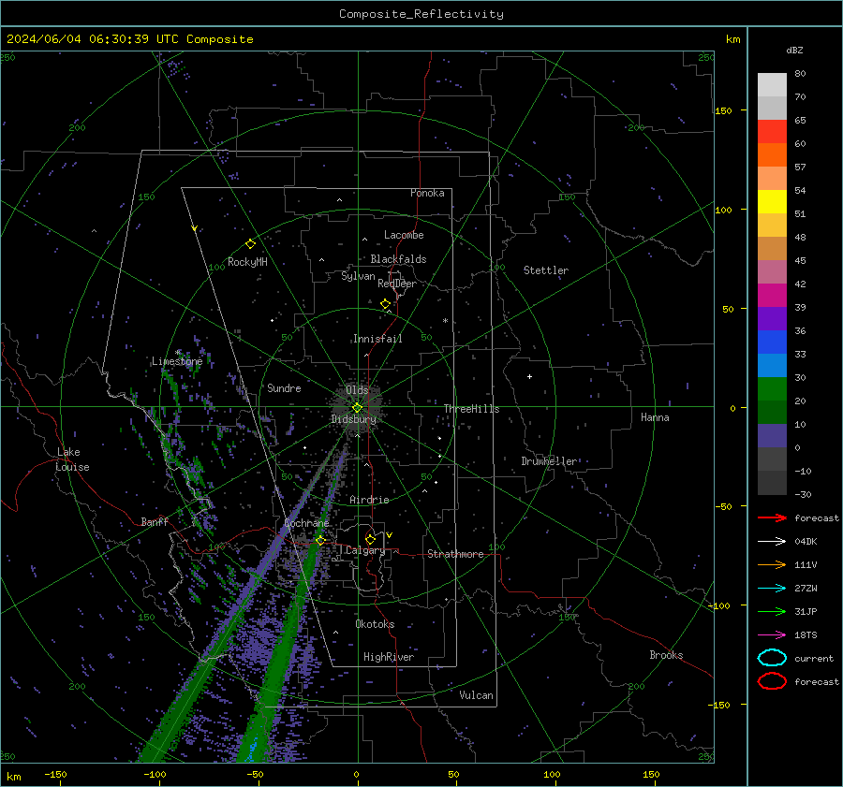The height and width of the screenshot is (787, 843).
Task: Click the yellow radar diamond at Olds-Didsbury
Action: click(357, 408)
